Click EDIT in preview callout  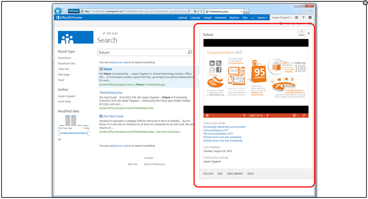pos(220,174)
